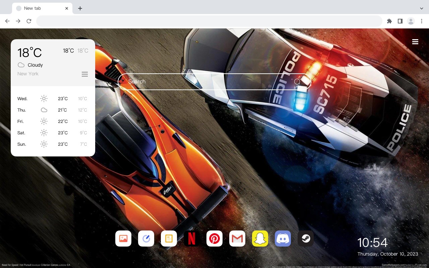Reload the current page

[x=29, y=21]
